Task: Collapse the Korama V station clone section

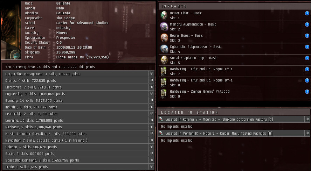Action: tap(307, 119)
